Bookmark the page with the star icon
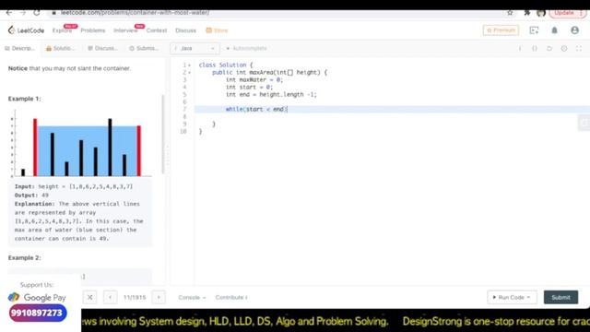This screenshot has width=590, height=332. click(x=510, y=12)
